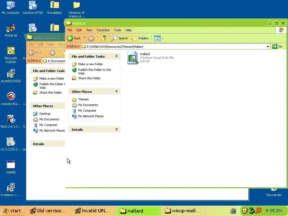Image resolution: width=288 pixels, height=216 pixels.
Task: Open the File menu in the Mallard window
Action: tap(70, 30)
